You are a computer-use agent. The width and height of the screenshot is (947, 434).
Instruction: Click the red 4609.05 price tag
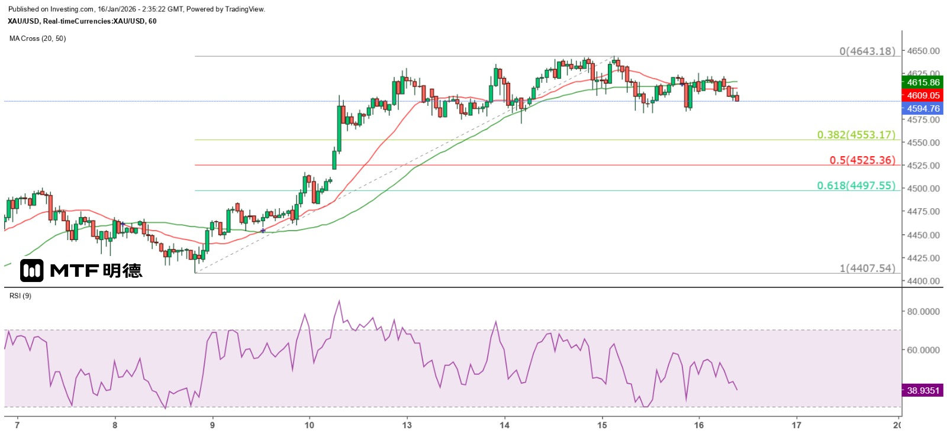[x=922, y=95]
